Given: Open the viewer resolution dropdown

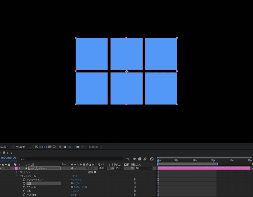Looking at the screenshot, I should [x=24, y=147].
